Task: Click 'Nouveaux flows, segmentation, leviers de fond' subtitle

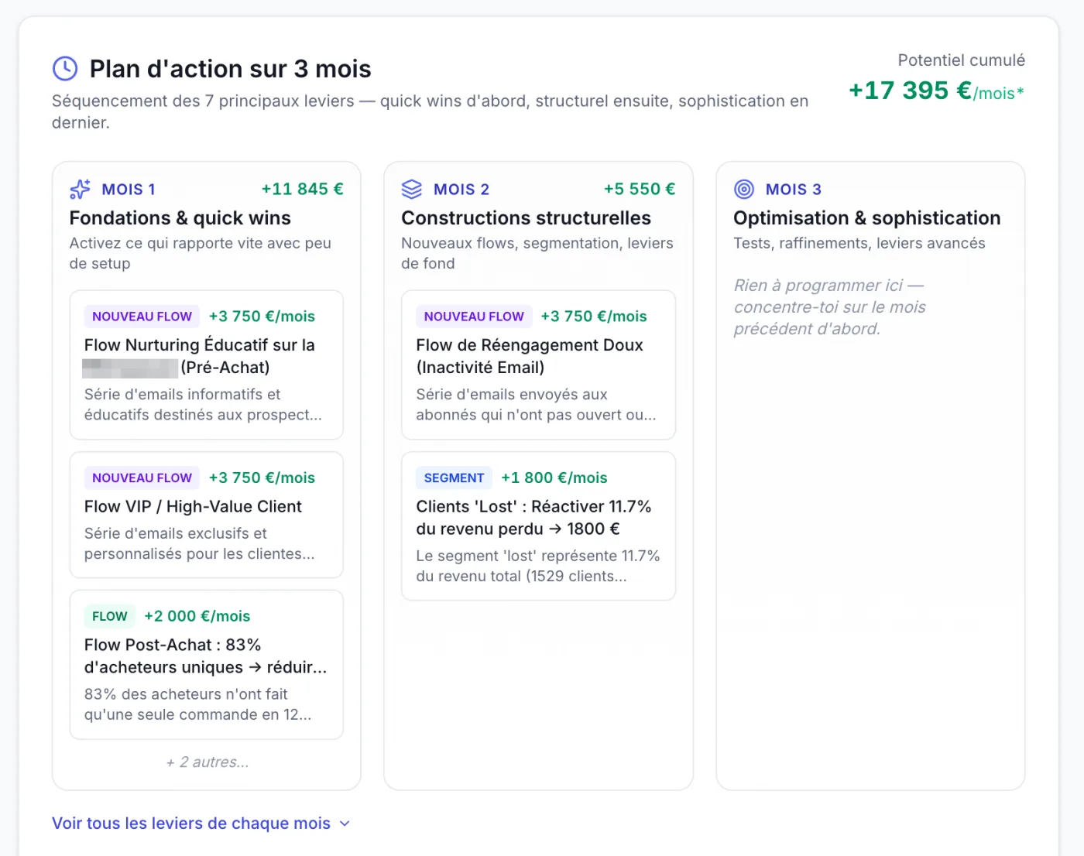Action: coord(537,253)
